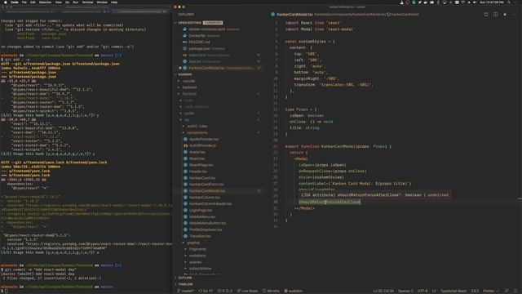Click the KanbanCardForm.tsx file icon
Screen dimensions: 522x294
point(185,185)
